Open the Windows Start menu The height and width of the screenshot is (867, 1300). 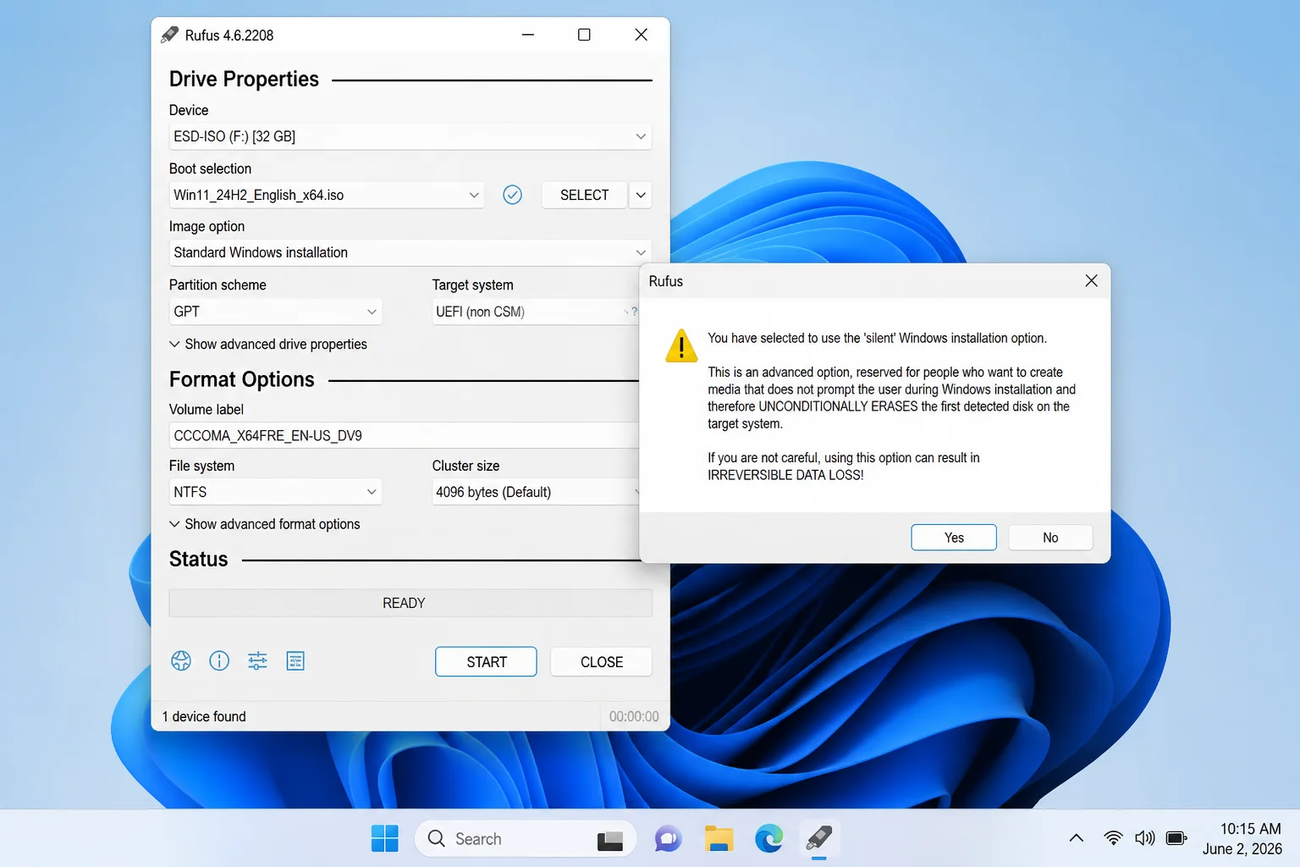(385, 838)
